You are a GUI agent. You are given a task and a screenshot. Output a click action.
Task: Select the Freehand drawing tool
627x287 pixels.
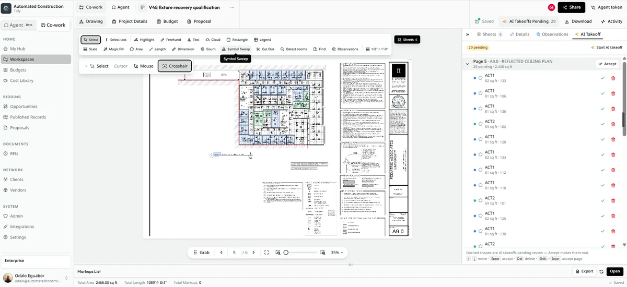(170, 40)
